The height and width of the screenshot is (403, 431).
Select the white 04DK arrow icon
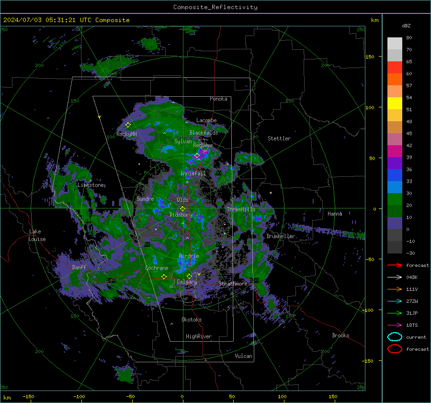click(x=395, y=277)
